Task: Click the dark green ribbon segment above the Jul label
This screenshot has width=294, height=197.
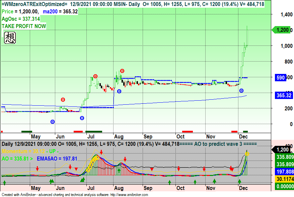Action: click(94, 132)
